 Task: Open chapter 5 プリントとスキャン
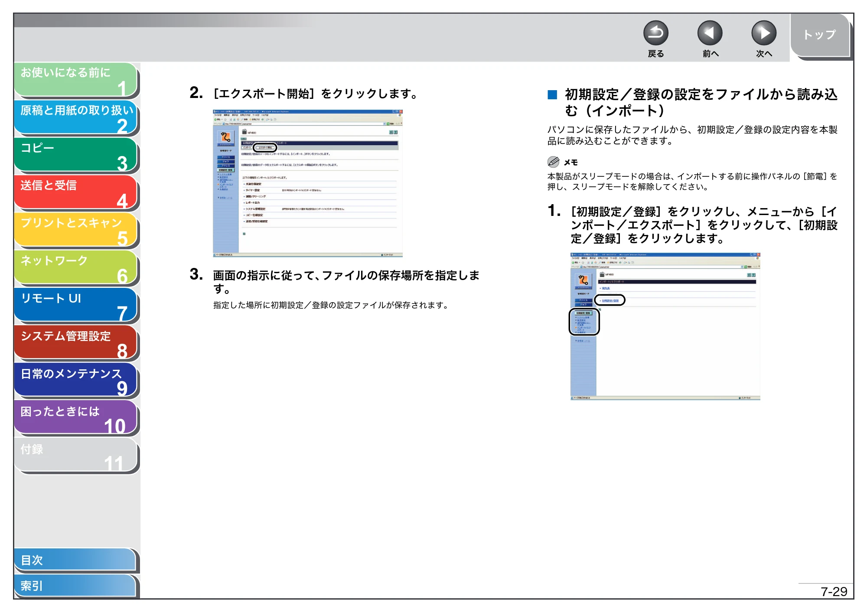coord(76,230)
